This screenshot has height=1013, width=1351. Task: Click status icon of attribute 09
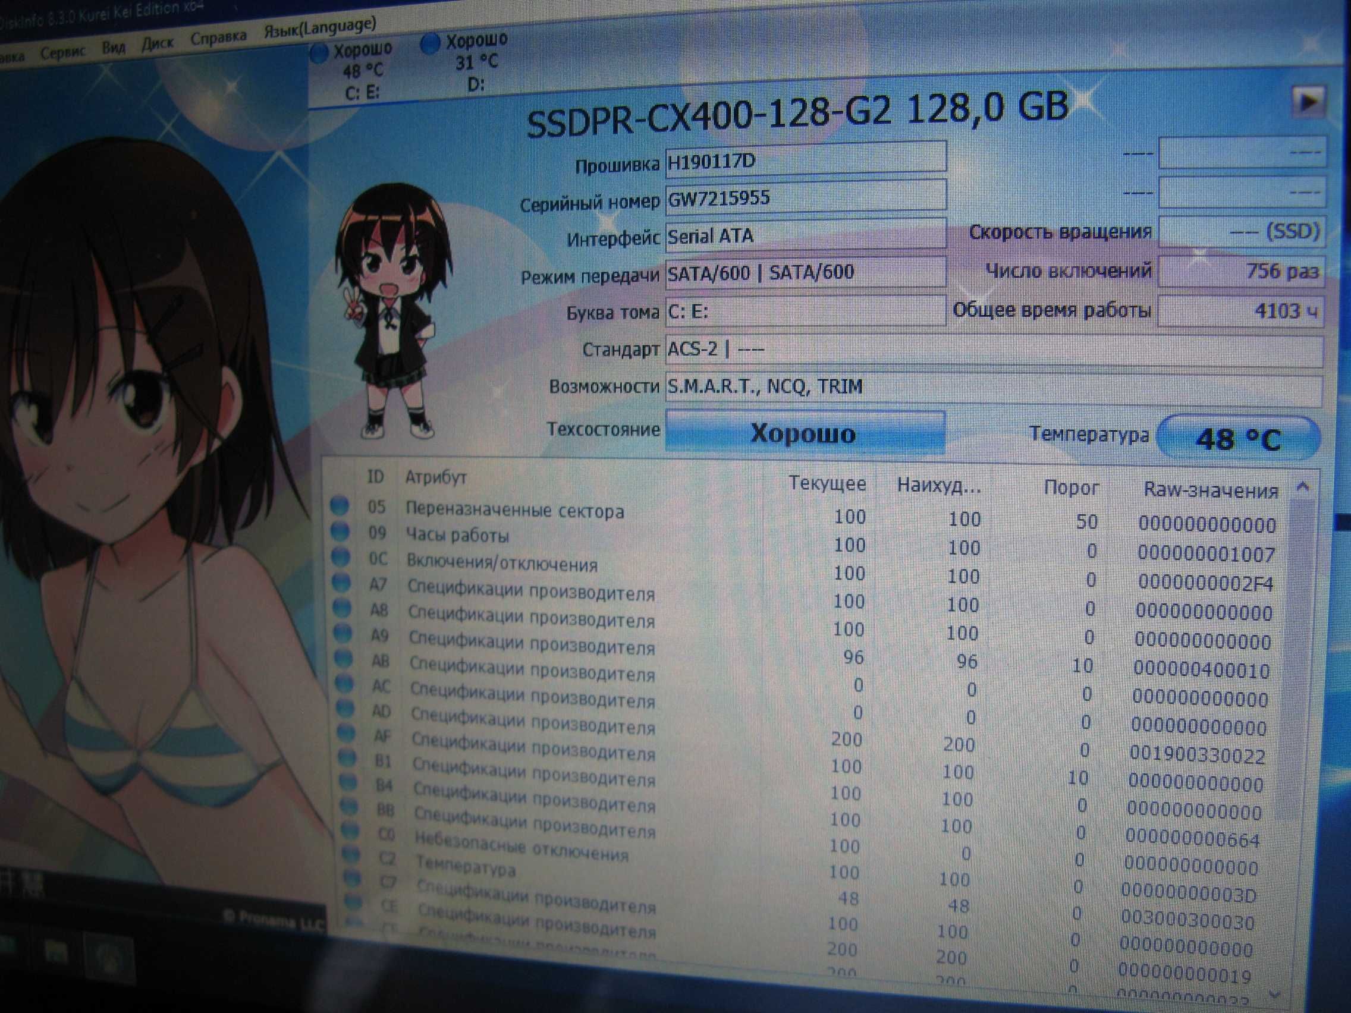[340, 531]
